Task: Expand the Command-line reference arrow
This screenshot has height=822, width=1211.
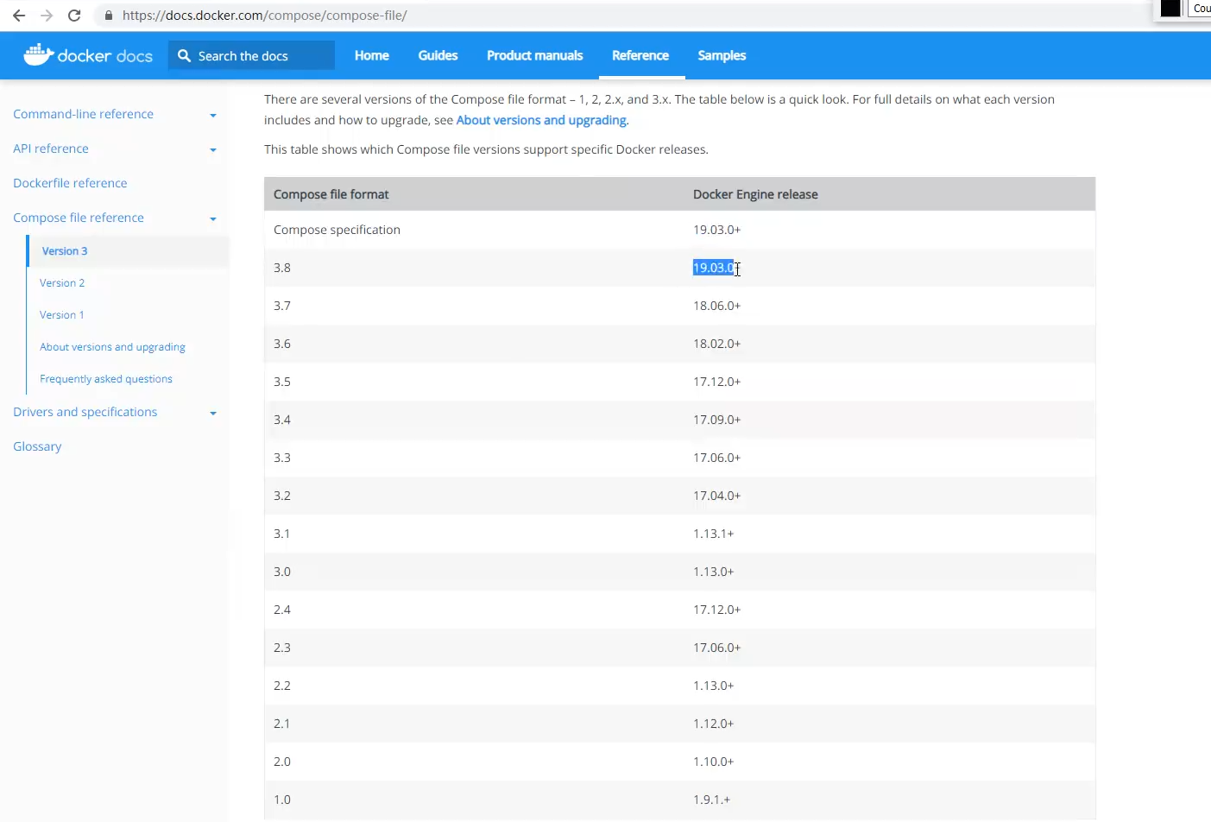Action: tap(213, 115)
